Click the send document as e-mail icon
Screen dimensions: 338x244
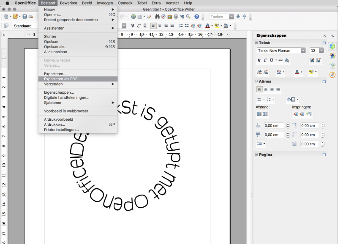tap(30, 16)
